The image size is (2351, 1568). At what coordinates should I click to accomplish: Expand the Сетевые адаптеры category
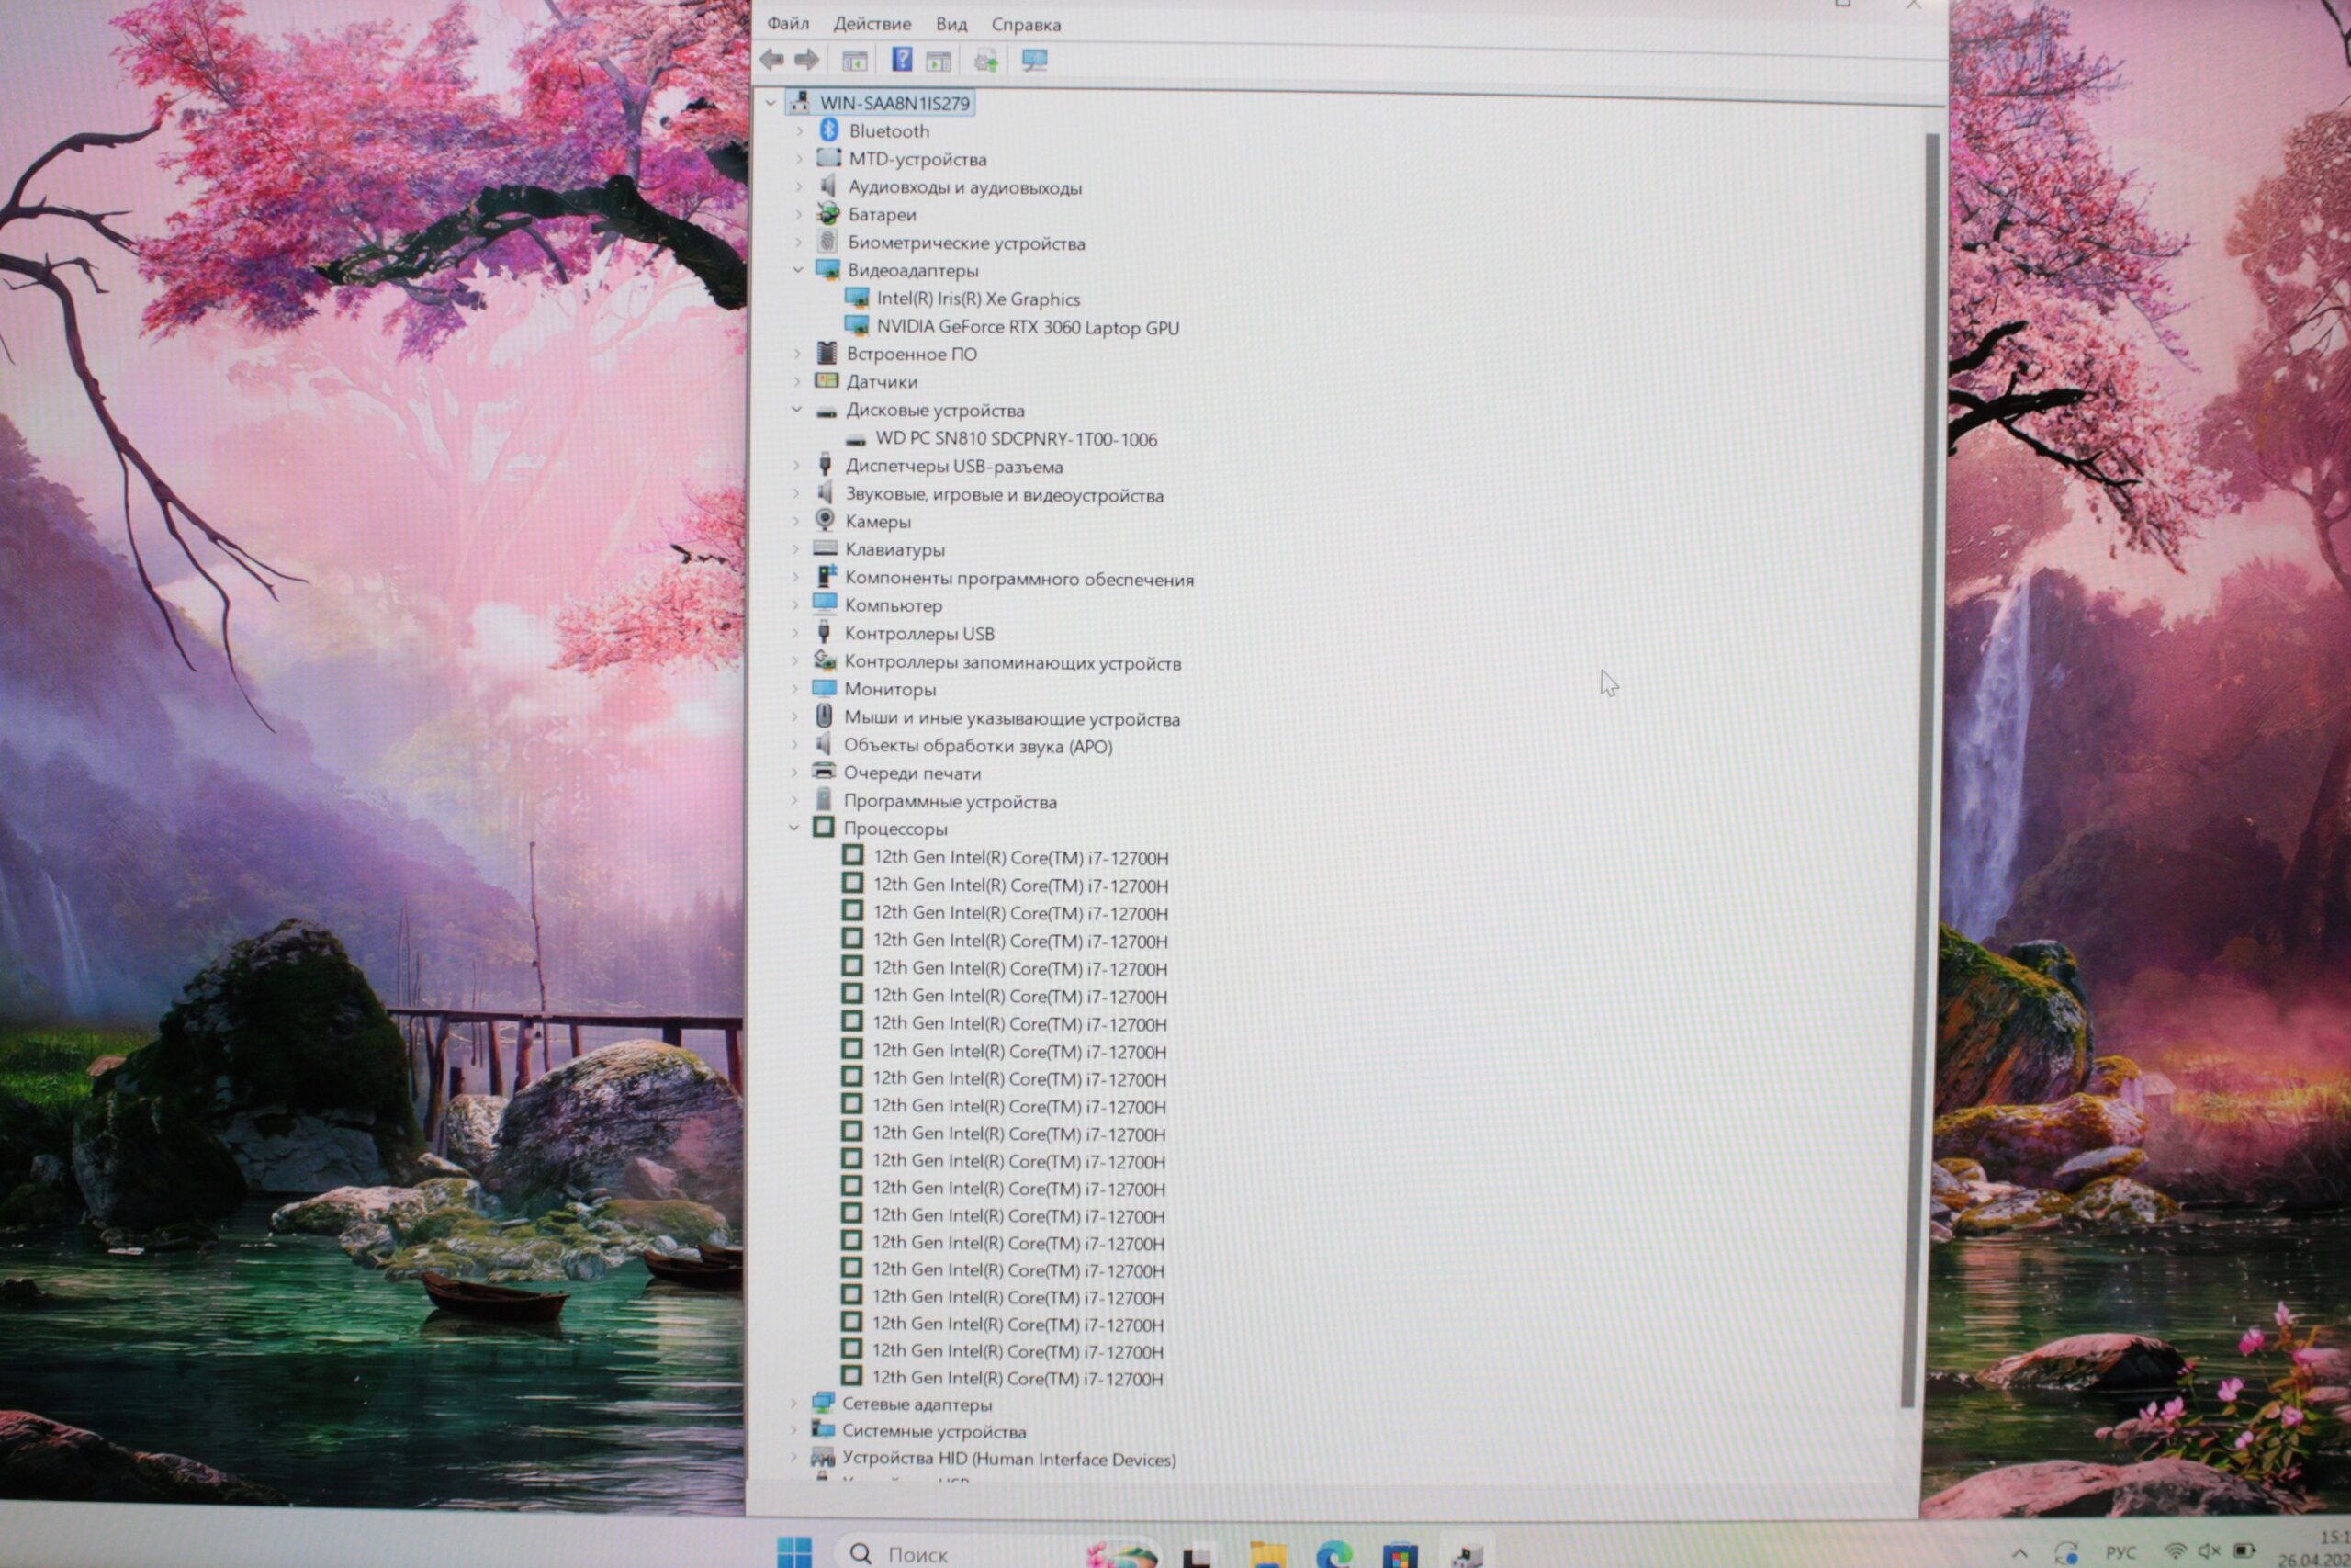click(x=793, y=1403)
